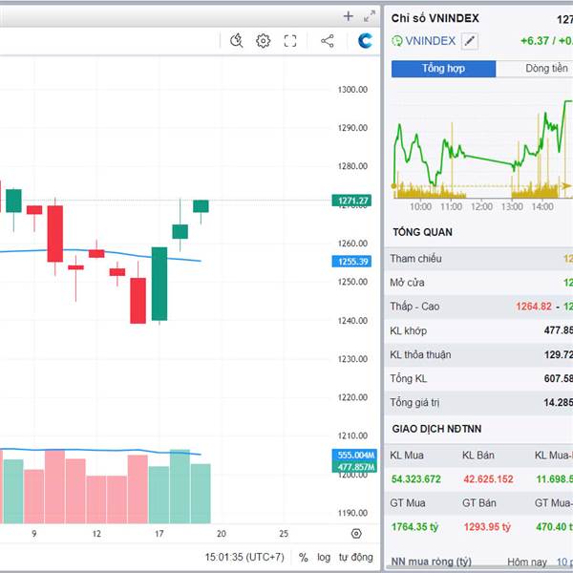Click the 1300.00 price axis label
This screenshot has height=573, width=573.
352,90
